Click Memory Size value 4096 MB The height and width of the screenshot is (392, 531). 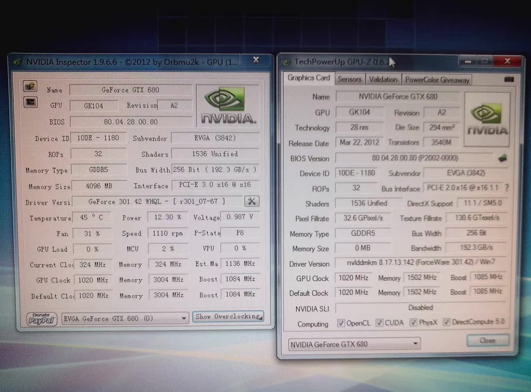99,186
